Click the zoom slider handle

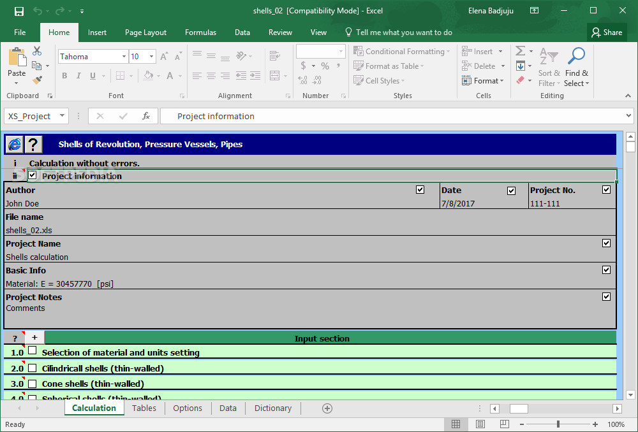click(558, 424)
